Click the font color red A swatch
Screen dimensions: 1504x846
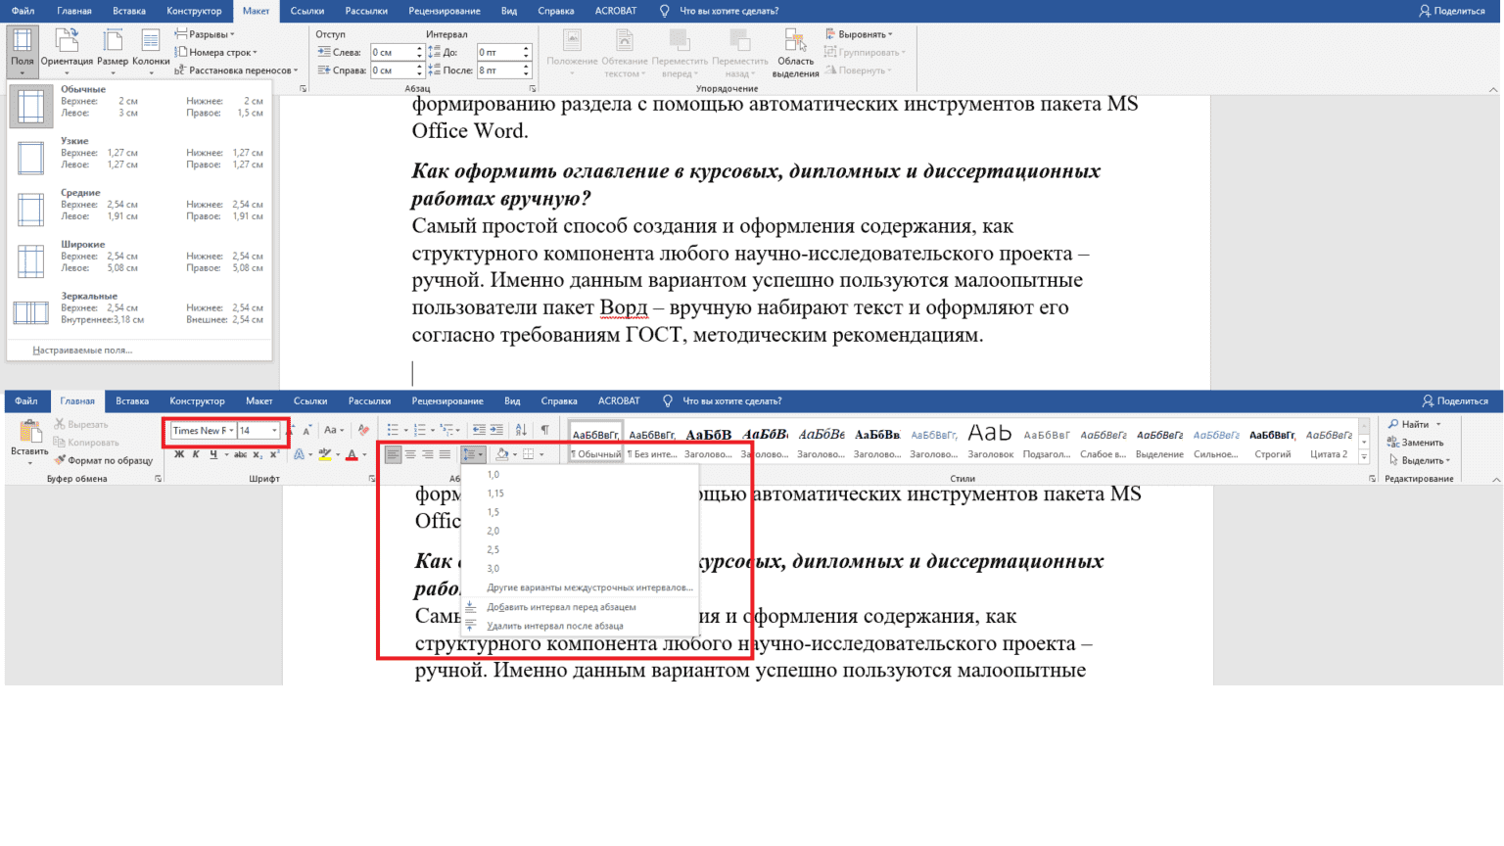point(352,454)
